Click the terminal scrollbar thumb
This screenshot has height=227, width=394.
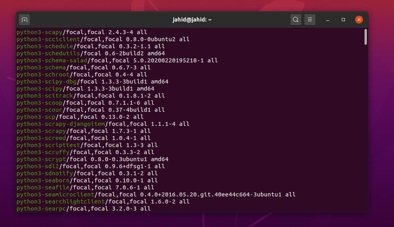(x=365, y=37)
